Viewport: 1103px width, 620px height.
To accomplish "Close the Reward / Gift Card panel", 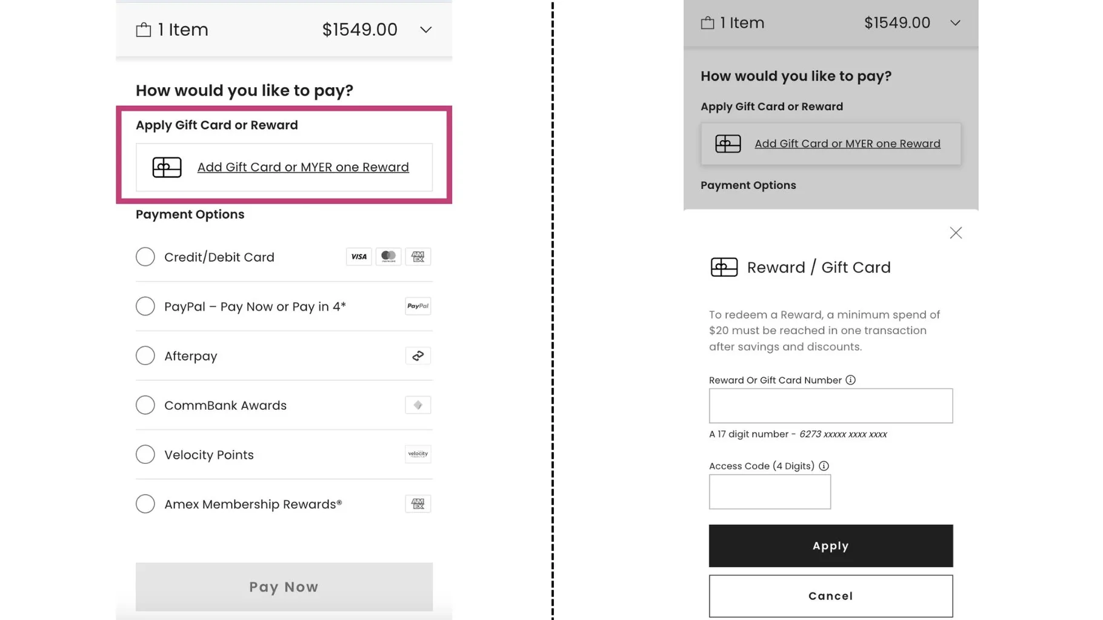I will 956,232.
